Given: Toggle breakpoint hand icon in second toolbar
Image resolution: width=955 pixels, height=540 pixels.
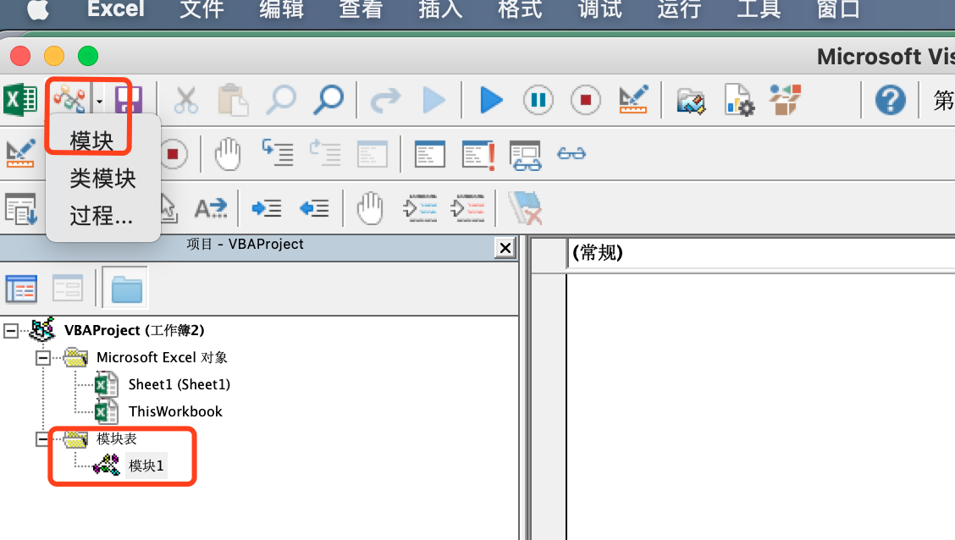Looking at the screenshot, I should pos(228,154).
